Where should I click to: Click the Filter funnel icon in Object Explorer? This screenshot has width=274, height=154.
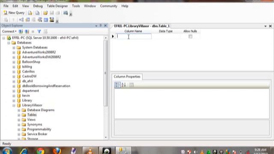pyautogui.click(x=39, y=32)
